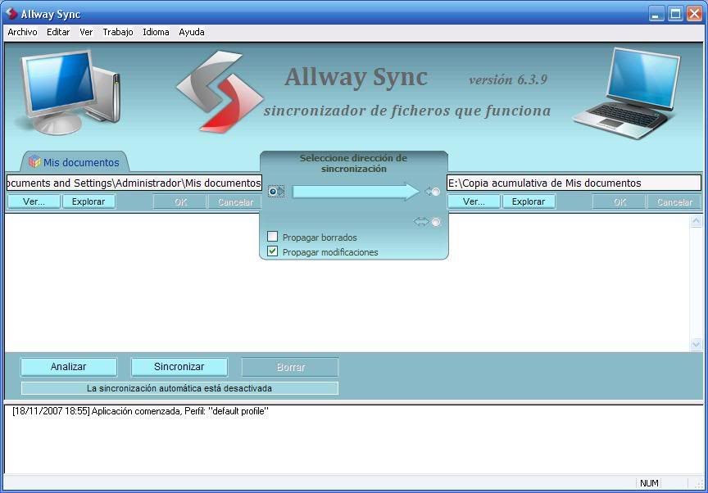Close the Allway Sync window
This screenshot has width=708, height=493.
pyautogui.click(x=694, y=14)
